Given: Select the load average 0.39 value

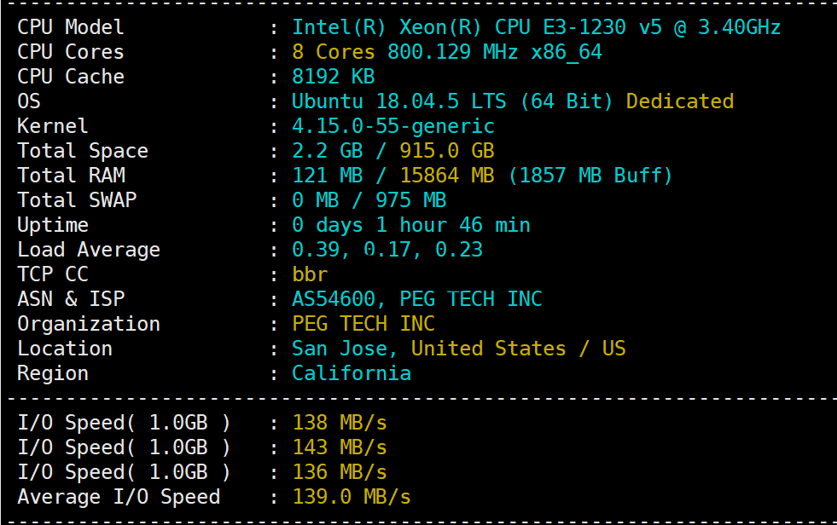Looking at the screenshot, I should [x=316, y=250].
